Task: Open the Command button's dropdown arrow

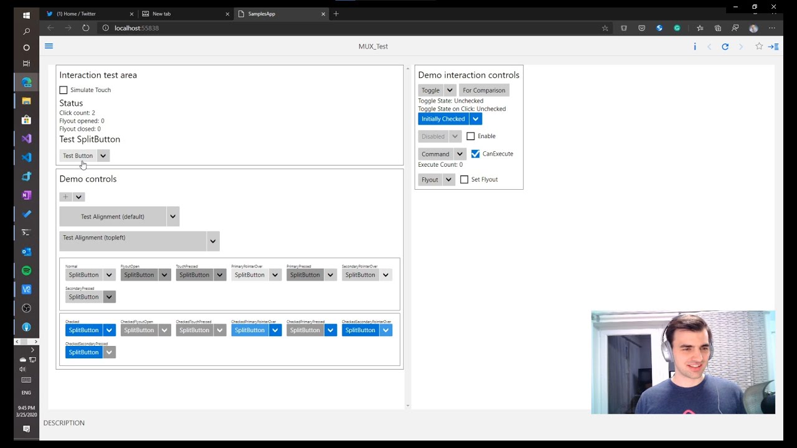Action: pos(460,154)
